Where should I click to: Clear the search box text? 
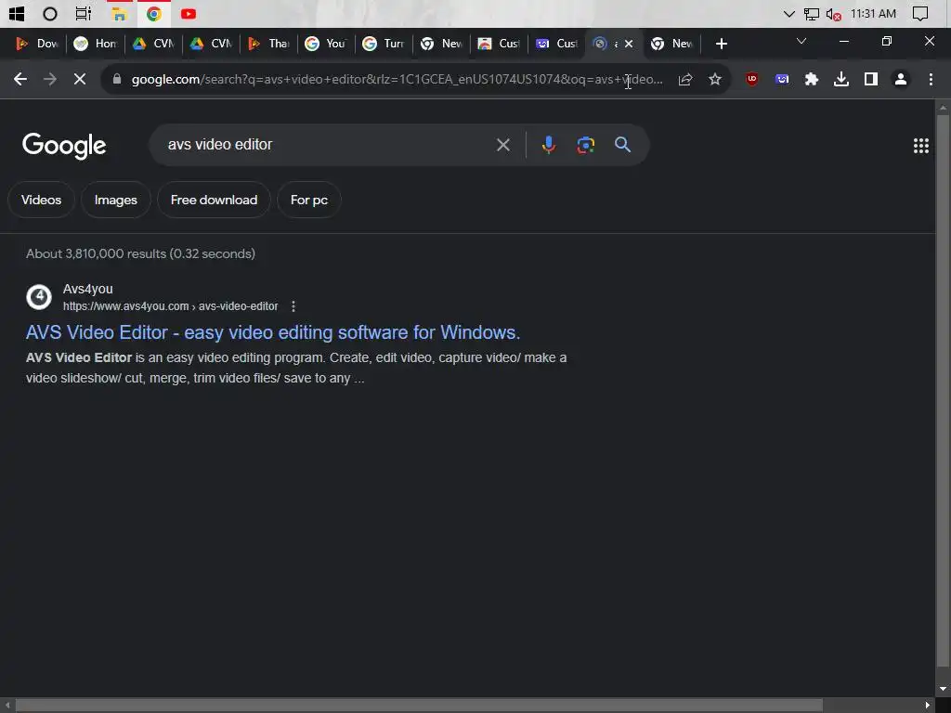coord(502,145)
